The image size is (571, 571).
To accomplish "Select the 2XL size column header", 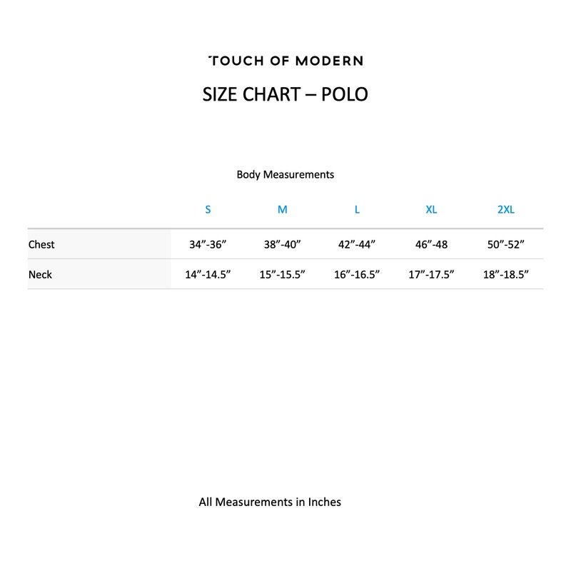I will pyautogui.click(x=505, y=209).
